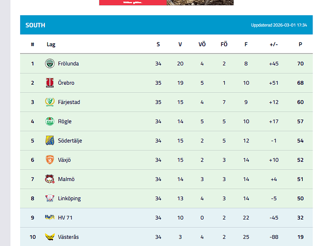Viewport: 318px width, 246px height.
Task: Click the Färjestad team logo
Action: pyautogui.click(x=50, y=102)
